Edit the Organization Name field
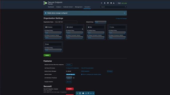Image resolution: width=170 pixels, height=95 pixels. point(66,22)
